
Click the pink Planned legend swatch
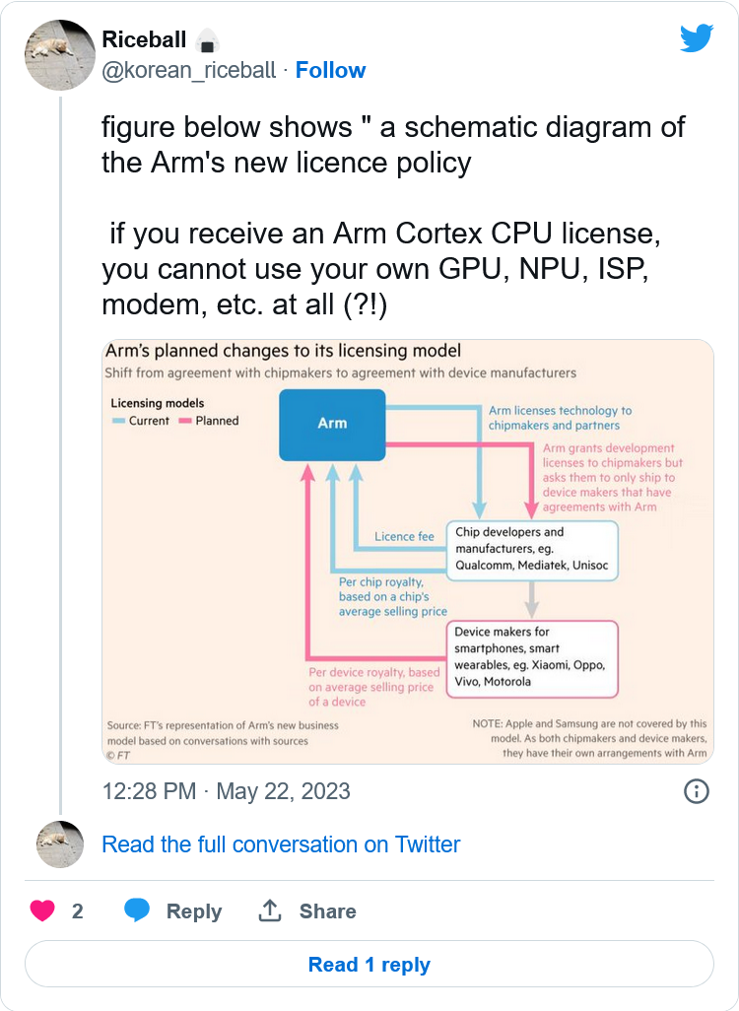pyautogui.click(x=184, y=421)
